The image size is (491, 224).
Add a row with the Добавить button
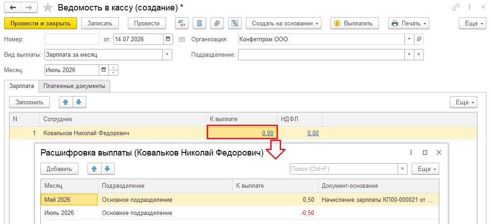click(x=59, y=169)
